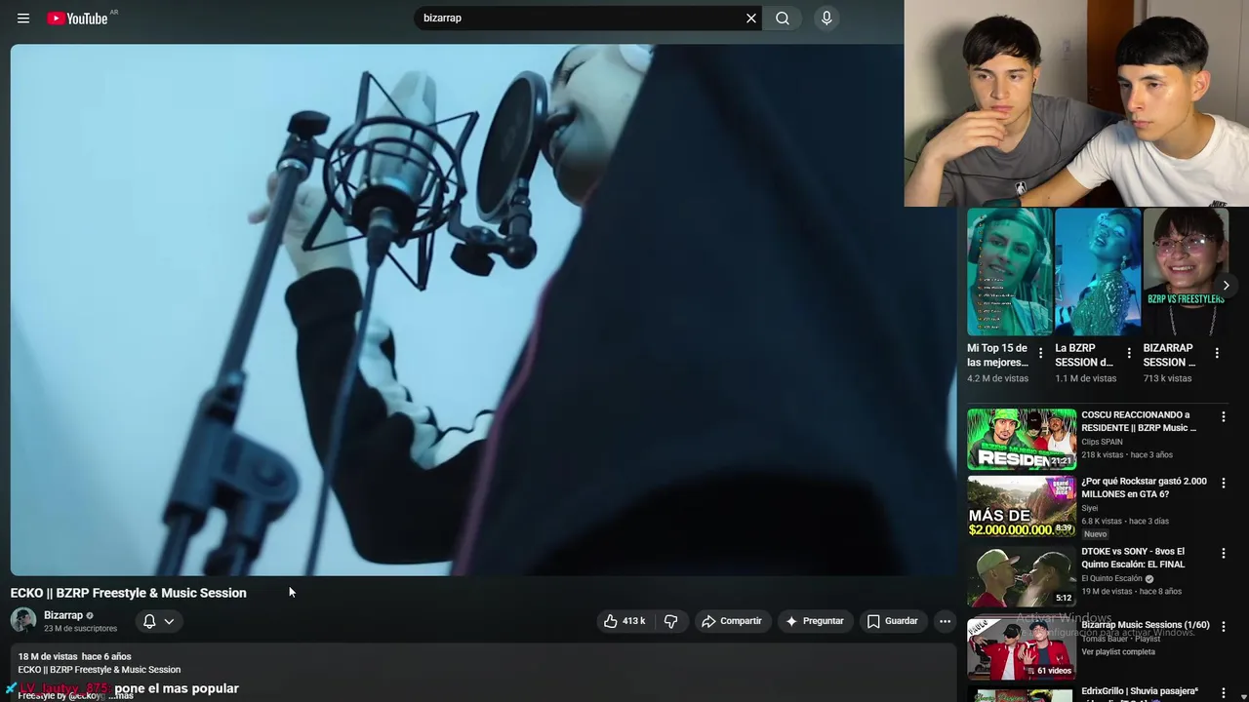Open options for Bizarrap Music Sessions playlist
The image size is (1249, 702).
(1224, 627)
